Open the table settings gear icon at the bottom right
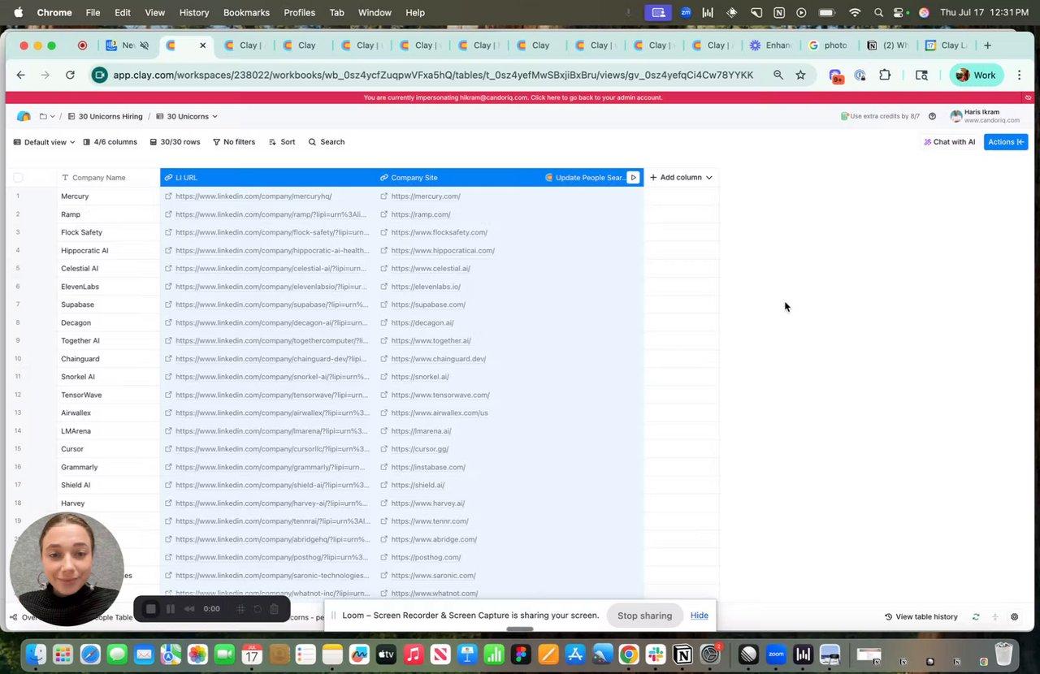The height and width of the screenshot is (674, 1040). pyautogui.click(x=1014, y=616)
